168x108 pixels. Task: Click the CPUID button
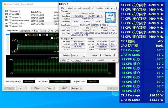coord(65,88)
